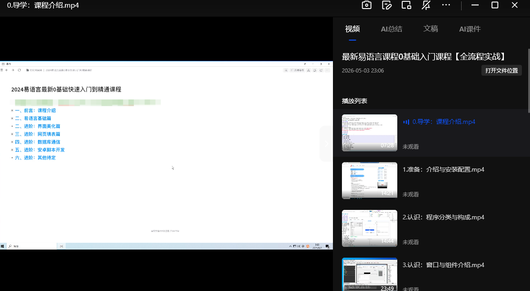Click the taskbar search box in video
The image size is (530, 291).
point(32,246)
